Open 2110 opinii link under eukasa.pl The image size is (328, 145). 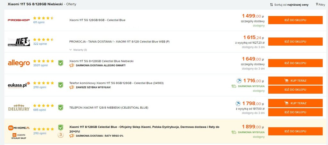[39, 87]
